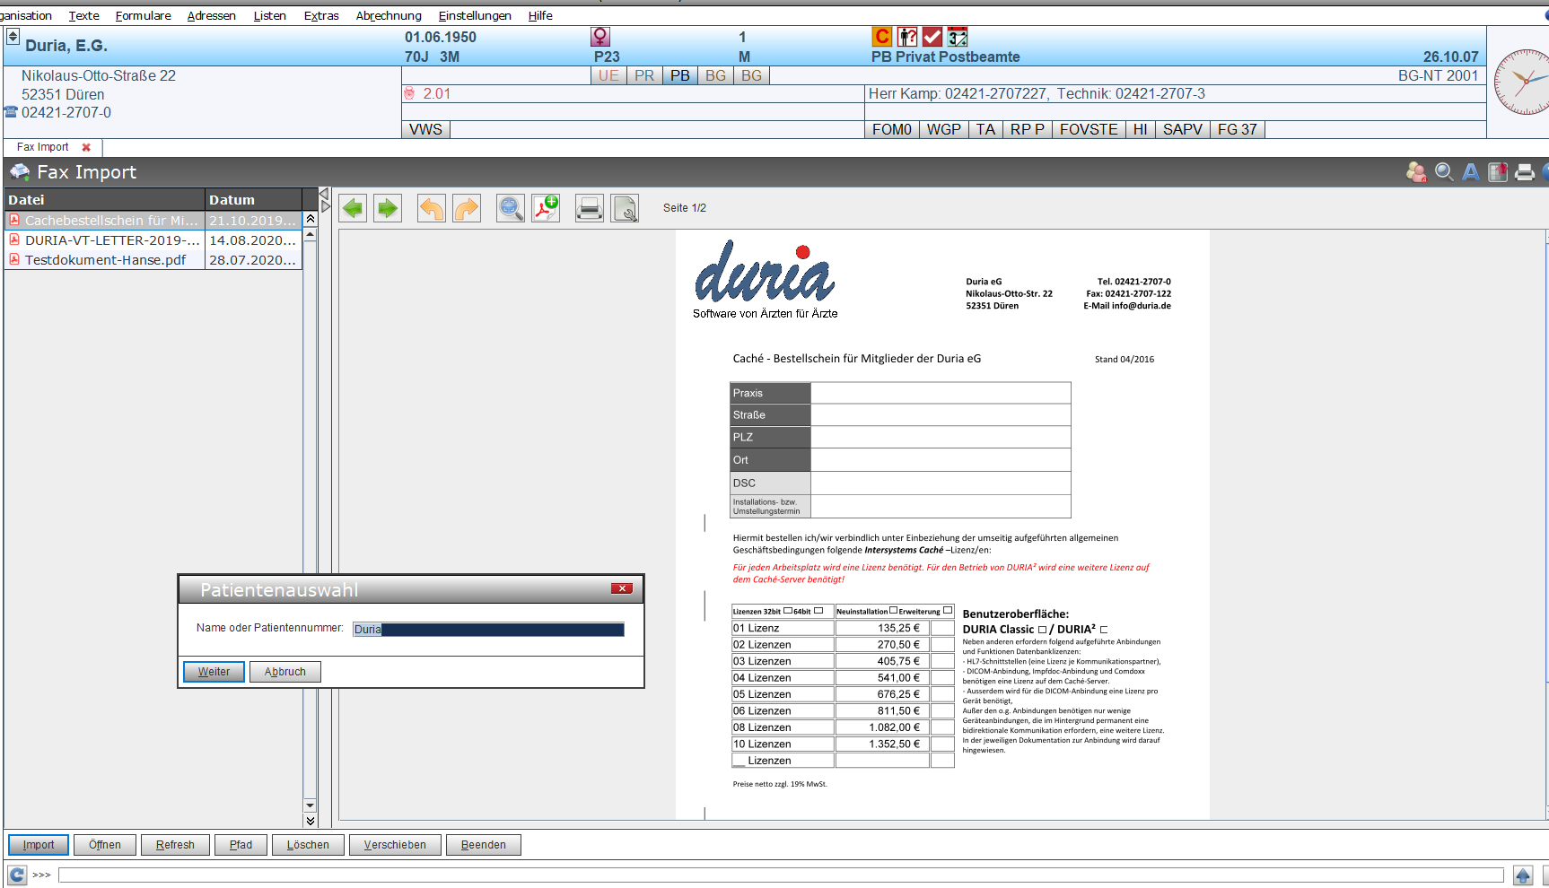1549x888 pixels.
Task: Click the blue up arrow beside the command line
Action: (x=1523, y=875)
